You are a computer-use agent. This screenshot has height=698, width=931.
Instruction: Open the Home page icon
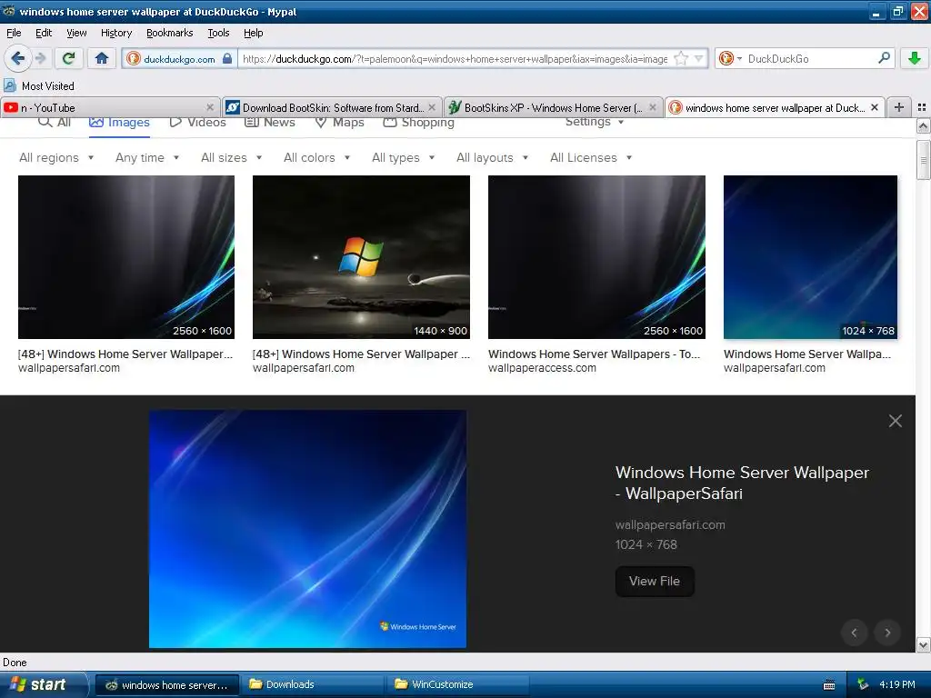102,58
